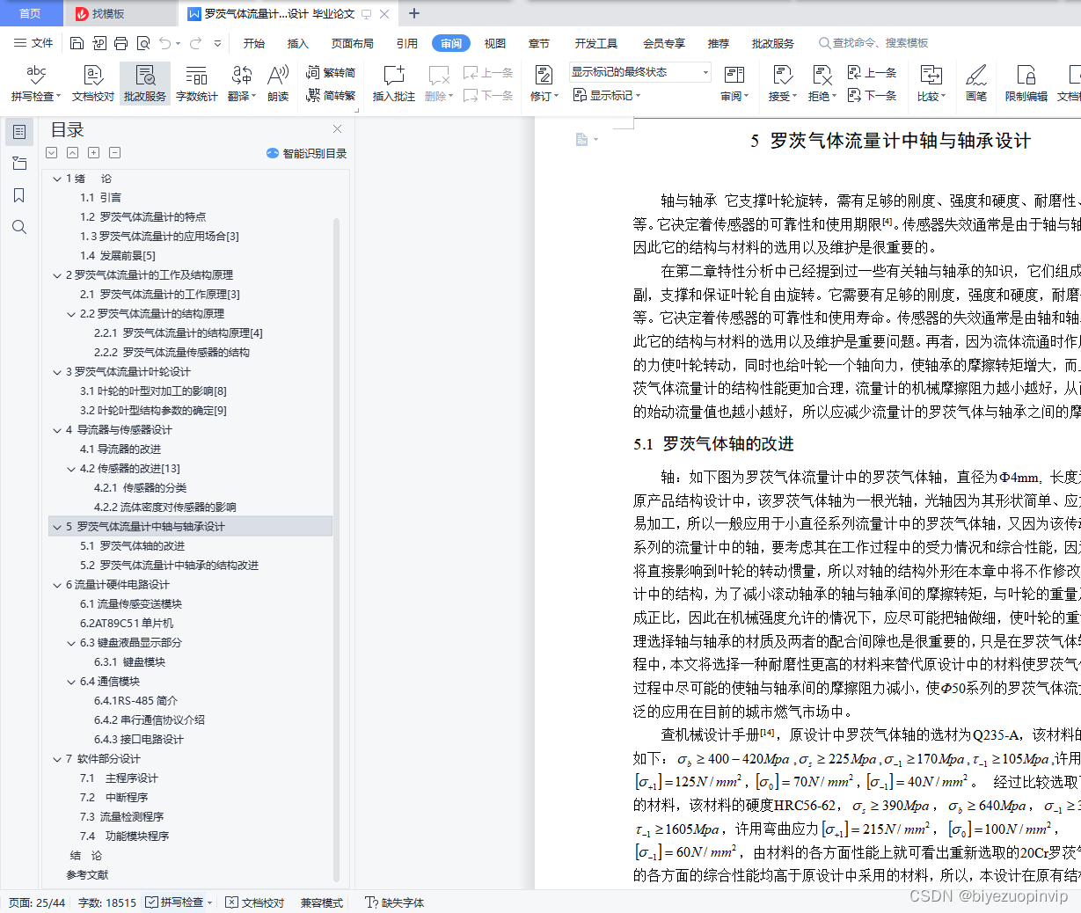Image resolution: width=1081 pixels, height=913 pixels.
Task: Open 字数统计 word count tool
Action: pos(196,84)
